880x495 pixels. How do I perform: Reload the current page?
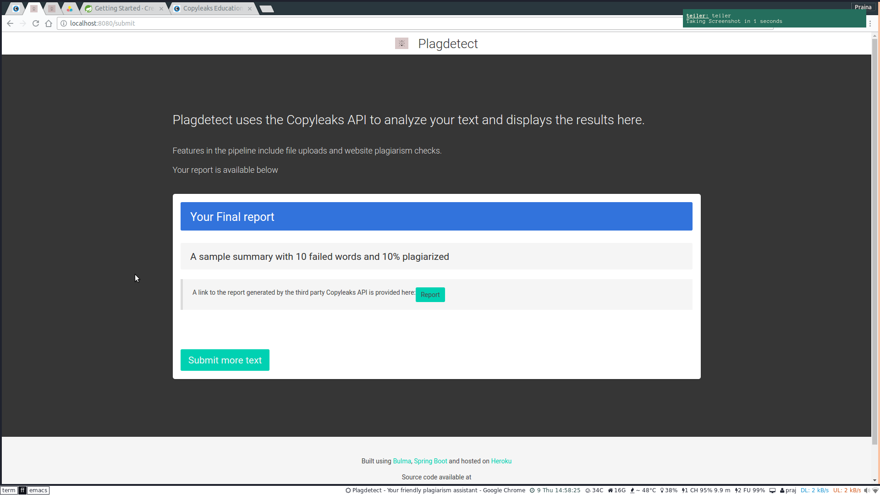36,23
